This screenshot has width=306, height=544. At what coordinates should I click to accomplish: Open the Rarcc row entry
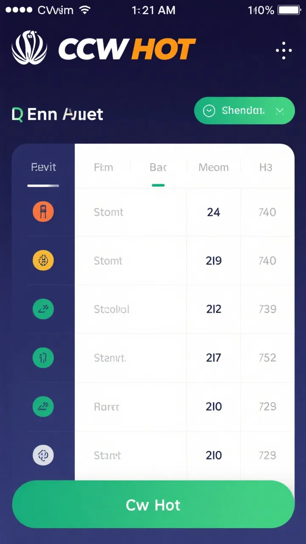[107, 407]
